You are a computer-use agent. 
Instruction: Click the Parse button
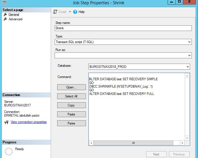point(71,123)
